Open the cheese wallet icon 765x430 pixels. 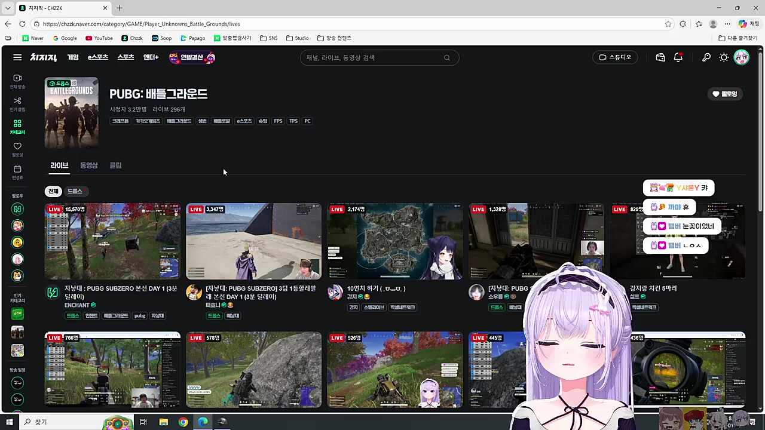pyautogui.click(x=660, y=57)
